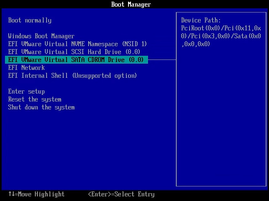Click connector line linking highlight to panel
This screenshot has width=269, height=201.
(x=162, y=60)
